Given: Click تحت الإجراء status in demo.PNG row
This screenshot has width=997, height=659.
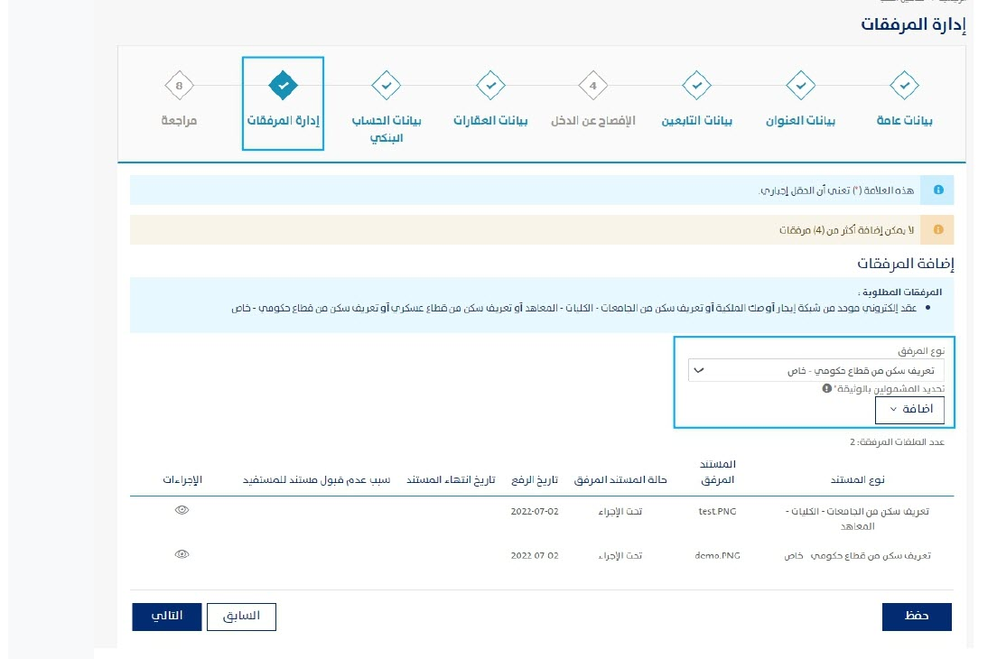Looking at the screenshot, I should tap(620, 555).
